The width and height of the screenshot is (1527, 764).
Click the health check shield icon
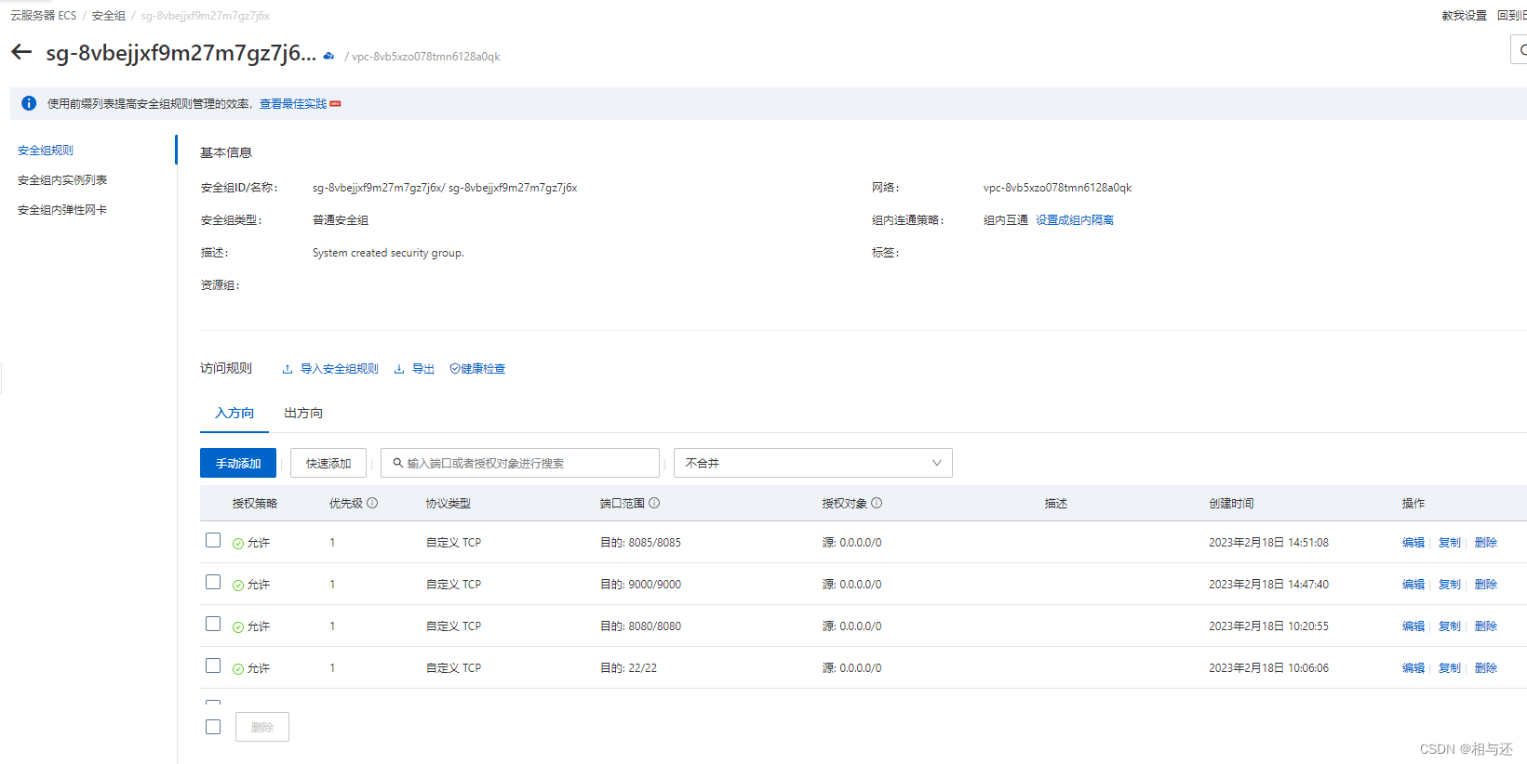point(455,369)
